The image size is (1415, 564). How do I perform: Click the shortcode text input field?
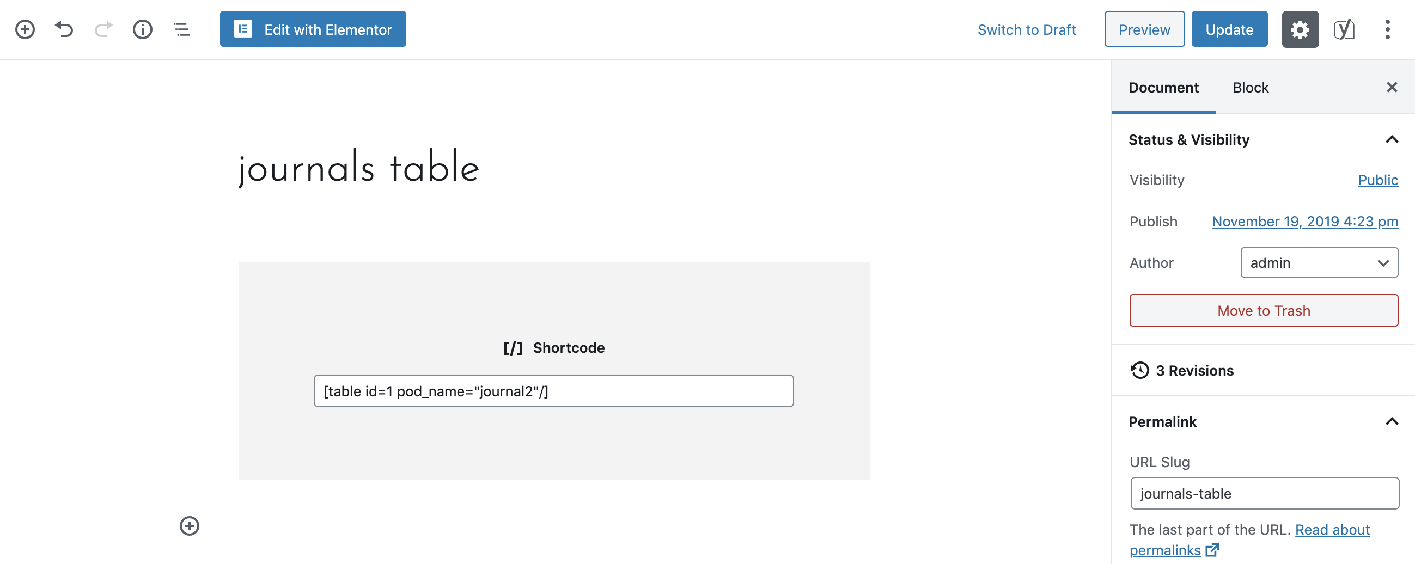coord(553,391)
